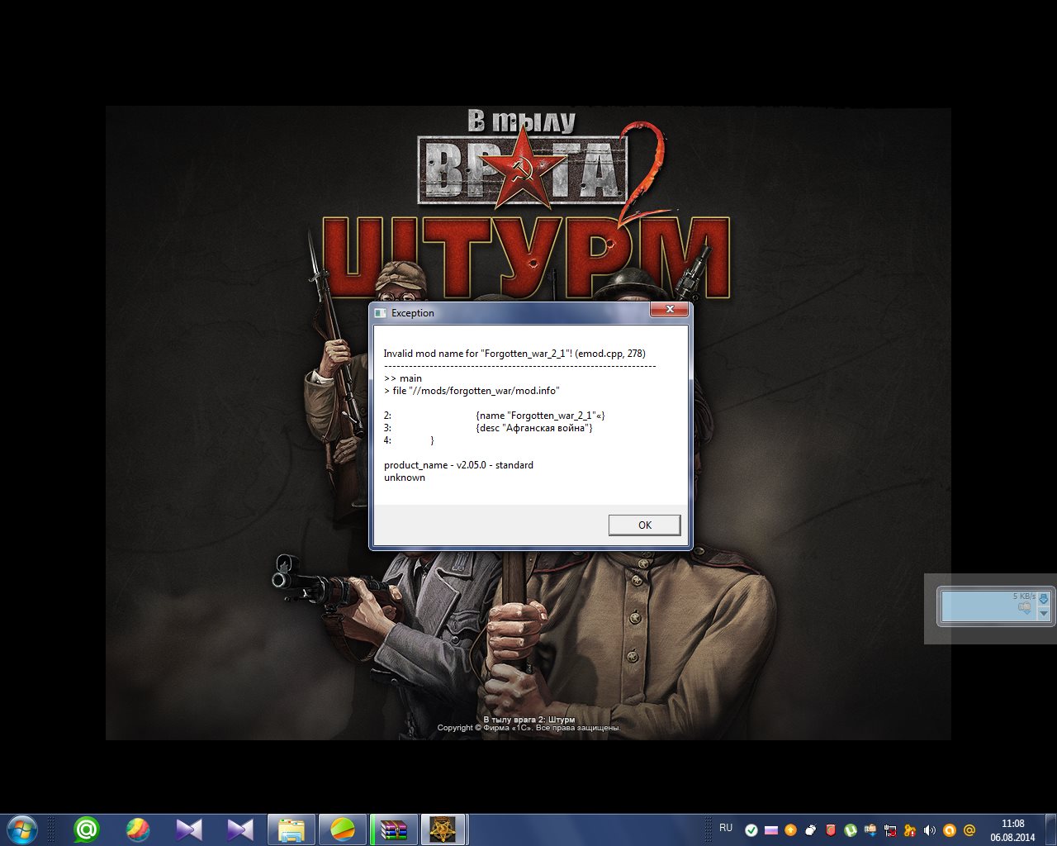Viewport: 1057px width, 846px height.
Task: Open the yellow @ Mail.ru tray icon
Action: pos(969,830)
